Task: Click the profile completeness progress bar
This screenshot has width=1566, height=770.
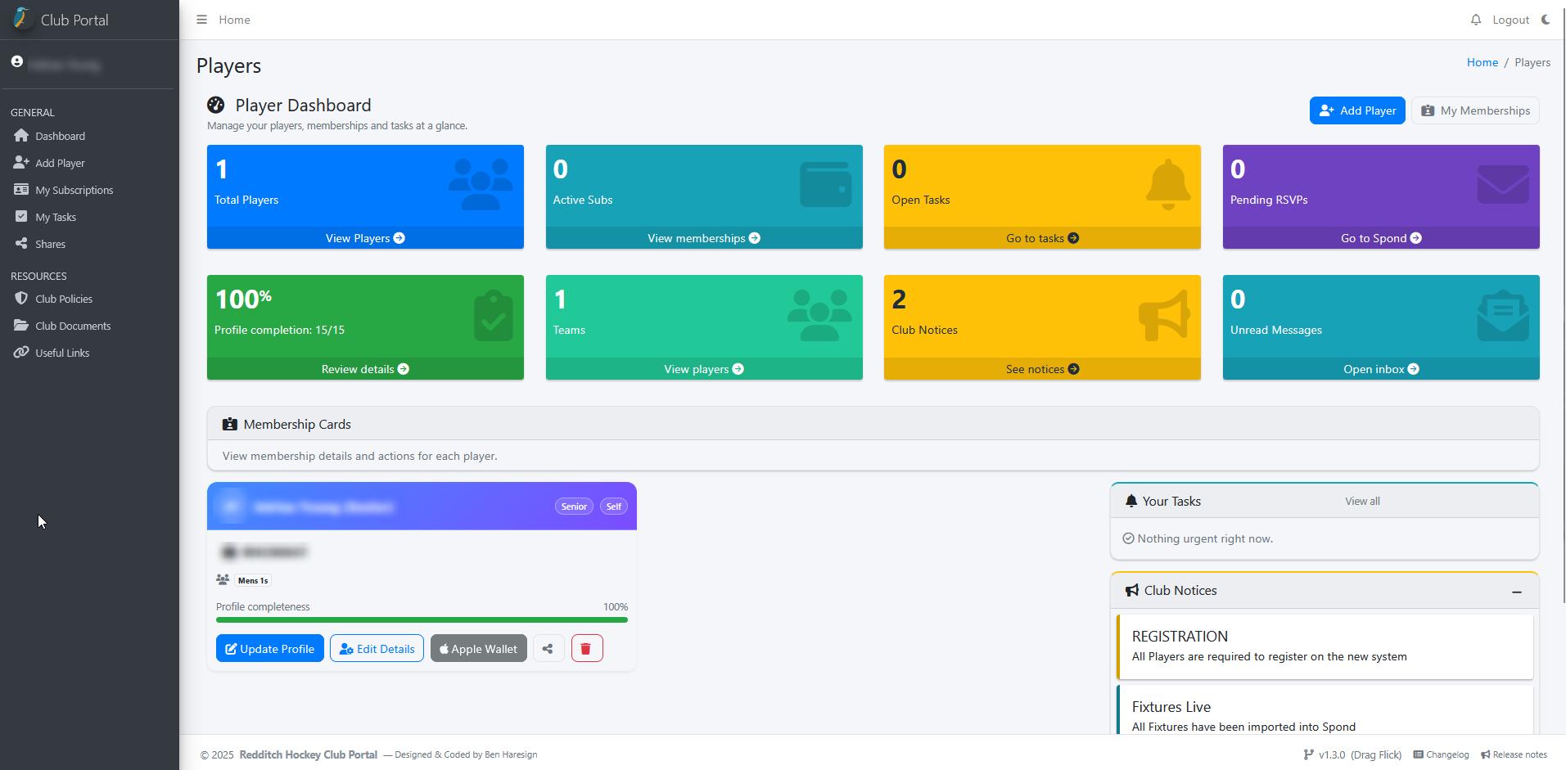Action: [422, 620]
